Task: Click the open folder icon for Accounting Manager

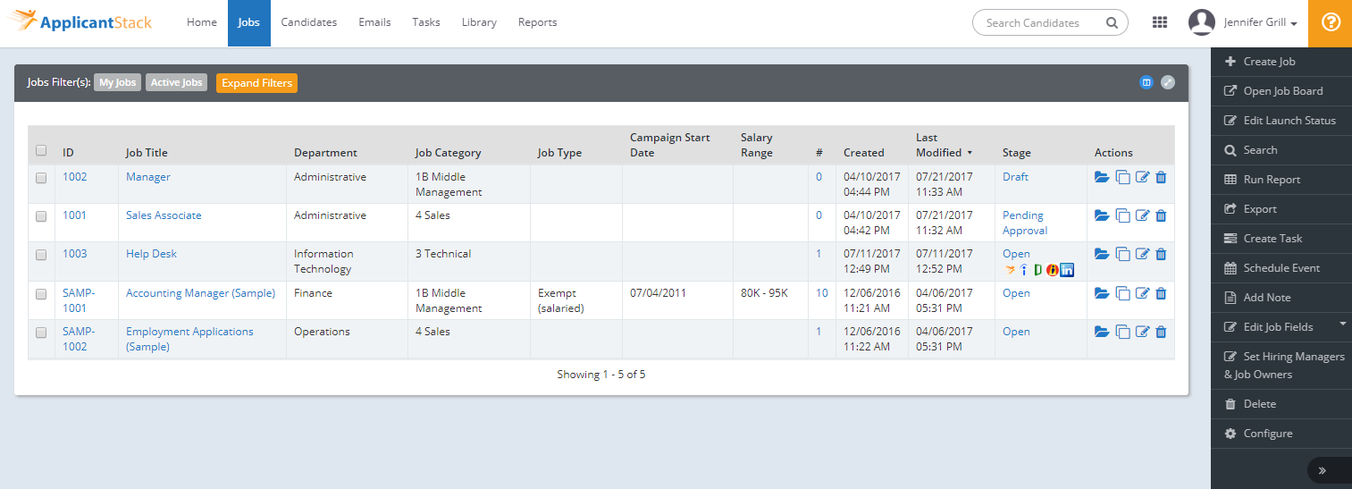Action: [x=1102, y=293]
